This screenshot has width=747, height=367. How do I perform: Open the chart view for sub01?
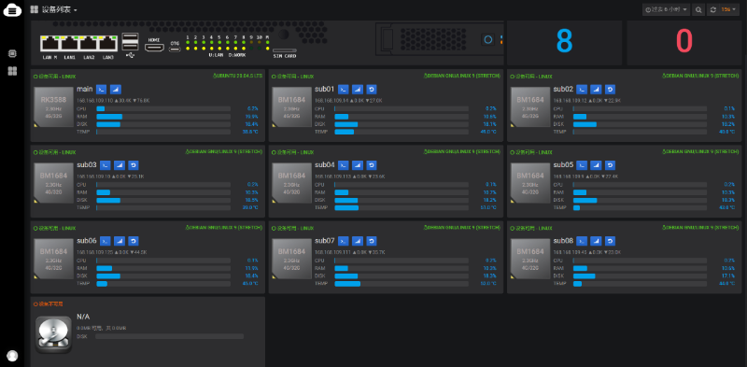click(x=358, y=89)
